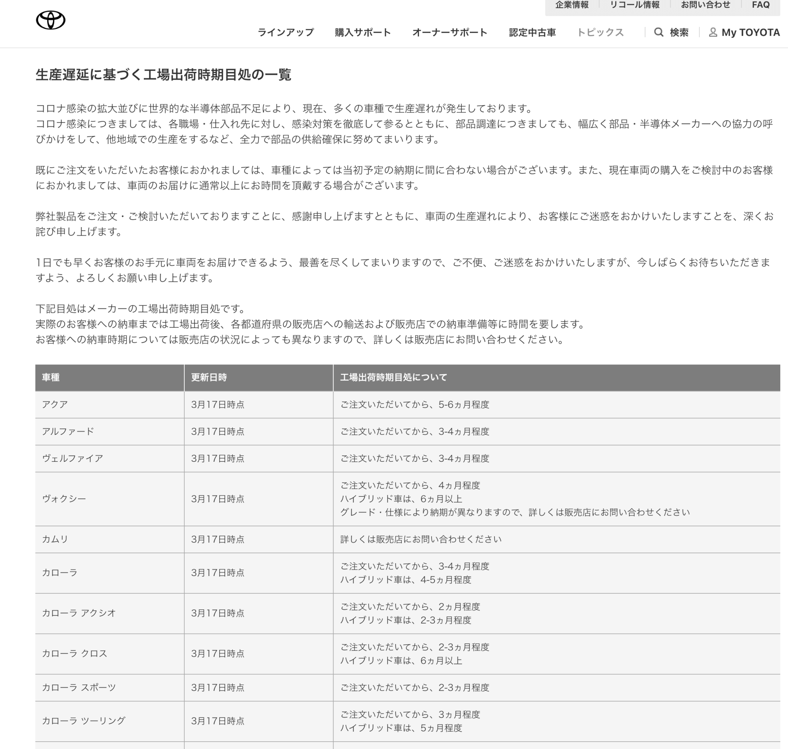Click the My TOYOTA user icon
The height and width of the screenshot is (749, 788).
pos(713,32)
